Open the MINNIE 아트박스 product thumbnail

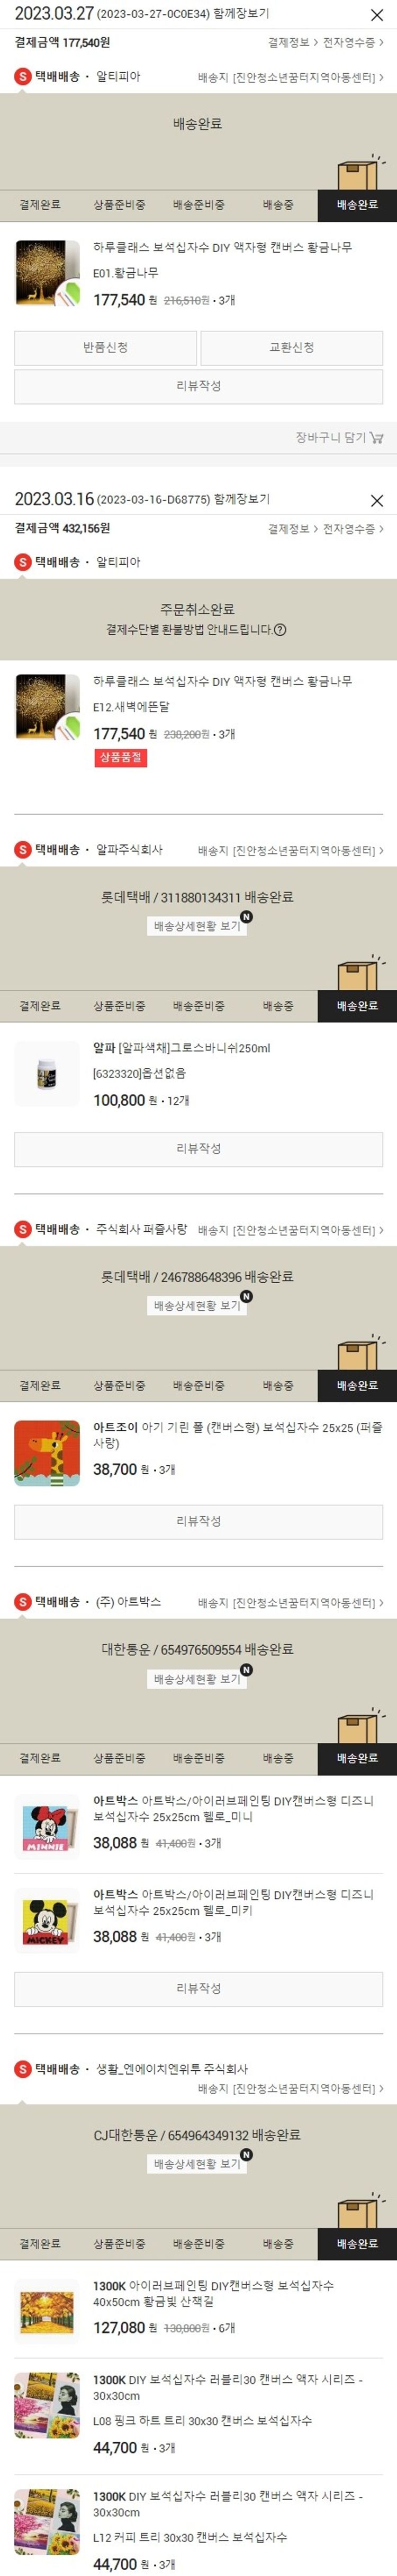pyautogui.click(x=47, y=1826)
